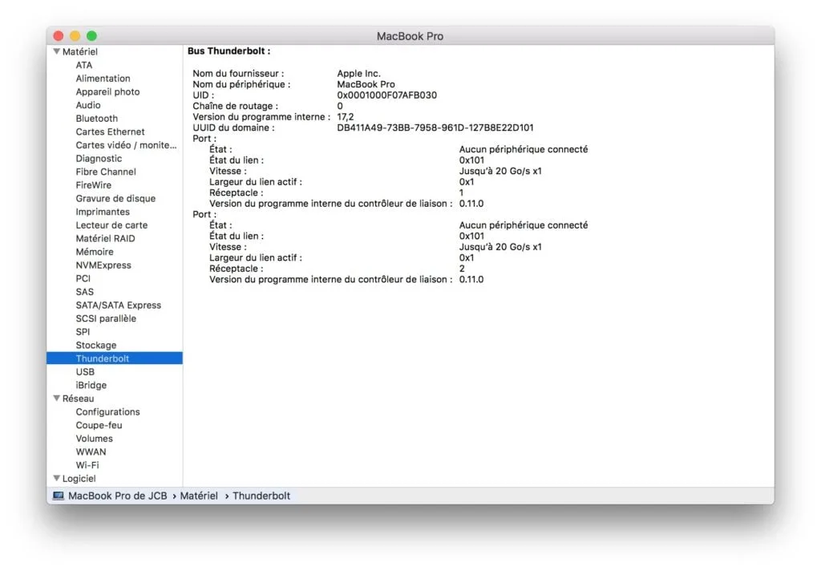
Task: Click MacBook Pro de JCB in path bar
Action: tap(118, 496)
